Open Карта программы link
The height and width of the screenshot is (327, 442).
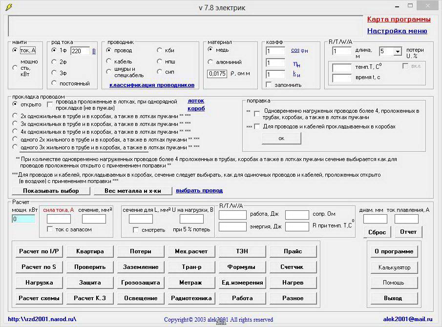pyautogui.click(x=399, y=20)
